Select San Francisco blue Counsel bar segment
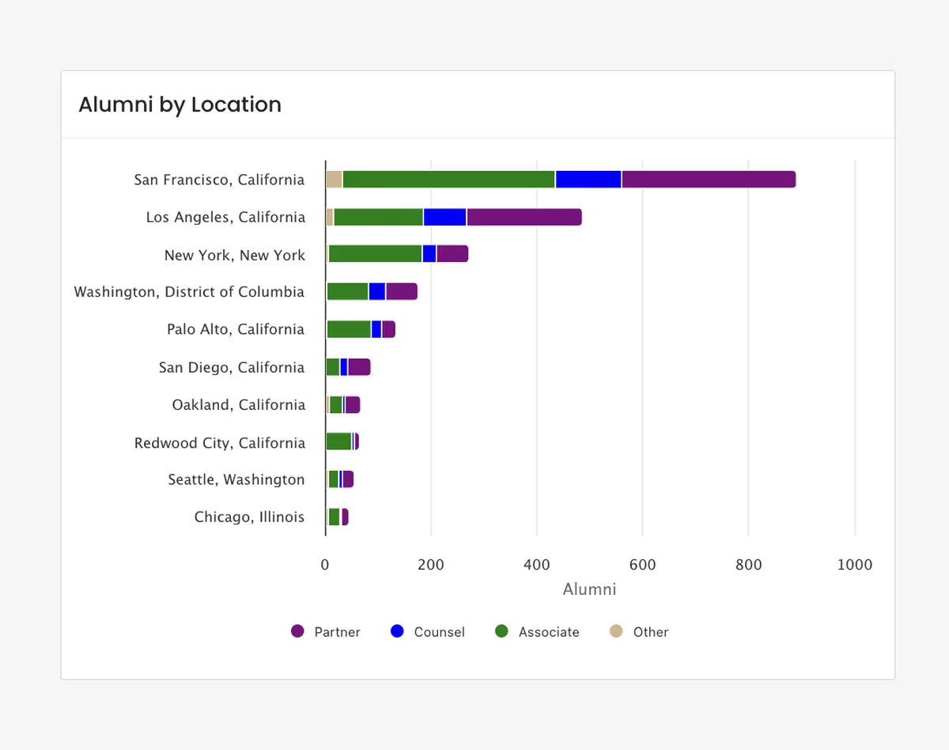 [x=588, y=180]
